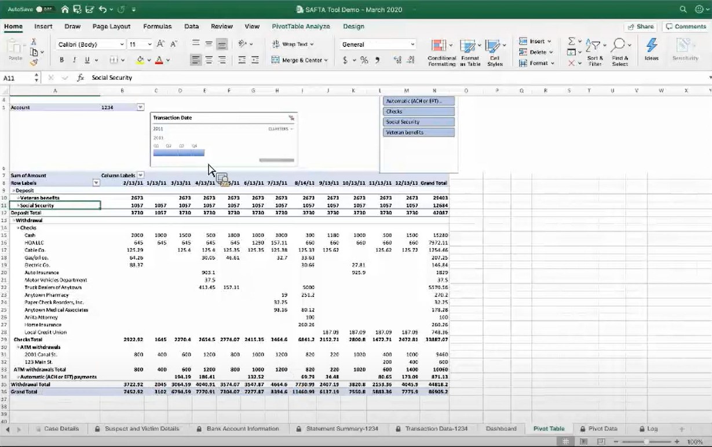Switch to the PivotTable Analyze ribbon tab
712x447 pixels.
coord(300,27)
